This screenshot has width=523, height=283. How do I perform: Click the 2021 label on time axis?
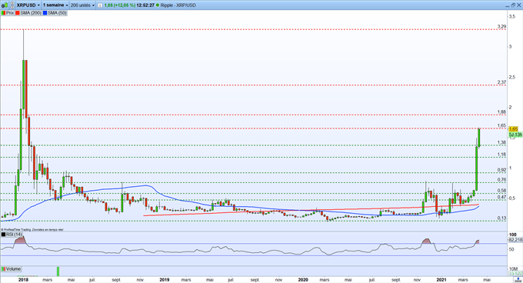[x=441, y=280]
